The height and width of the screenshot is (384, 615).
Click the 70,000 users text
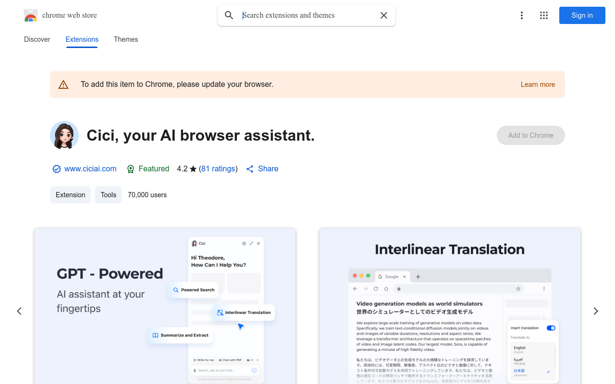tap(147, 195)
